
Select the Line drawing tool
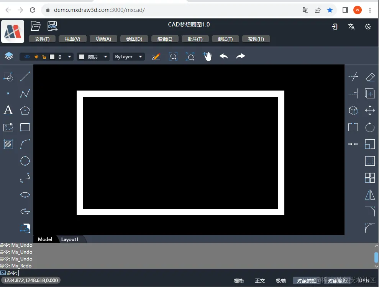pyautogui.click(x=25, y=76)
